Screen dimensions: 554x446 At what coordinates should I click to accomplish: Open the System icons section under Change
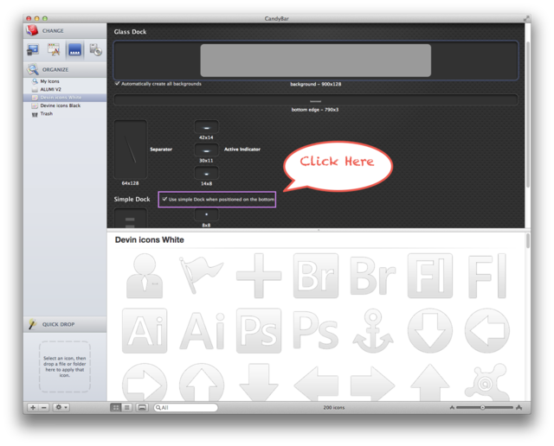(x=33, y=50)
